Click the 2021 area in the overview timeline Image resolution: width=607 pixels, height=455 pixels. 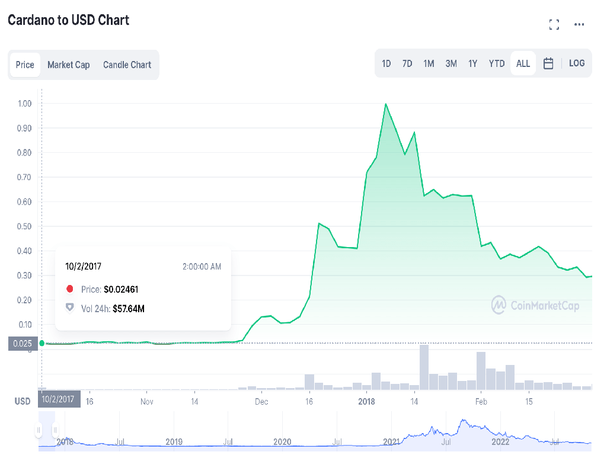392,441
